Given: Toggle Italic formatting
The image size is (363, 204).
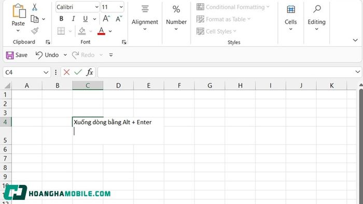Looking at the screenshot, I should pos(74,19).
